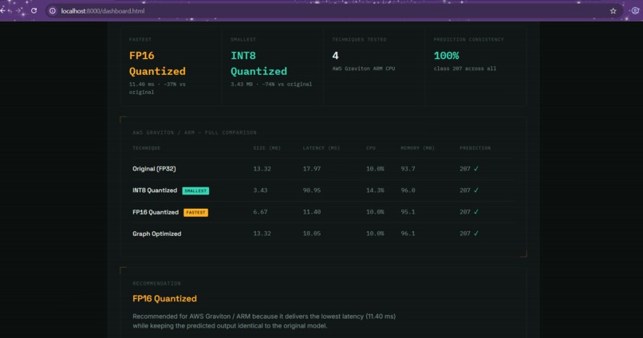The image size is (643, 338).
Task: Click the FP16 Quantized recommendation heading
Action: (x=164, y=299)
